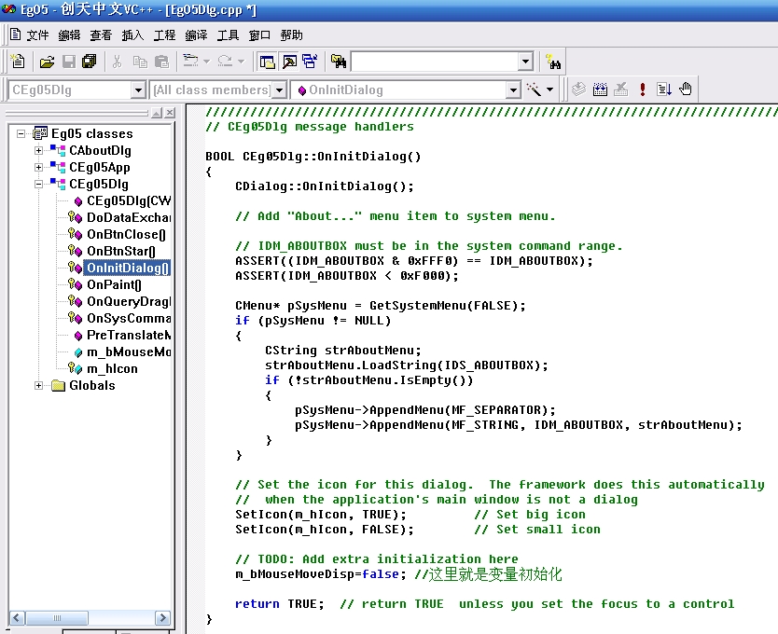
Task: Select CEg05App in class tree
Action: [x=100, y=167]
